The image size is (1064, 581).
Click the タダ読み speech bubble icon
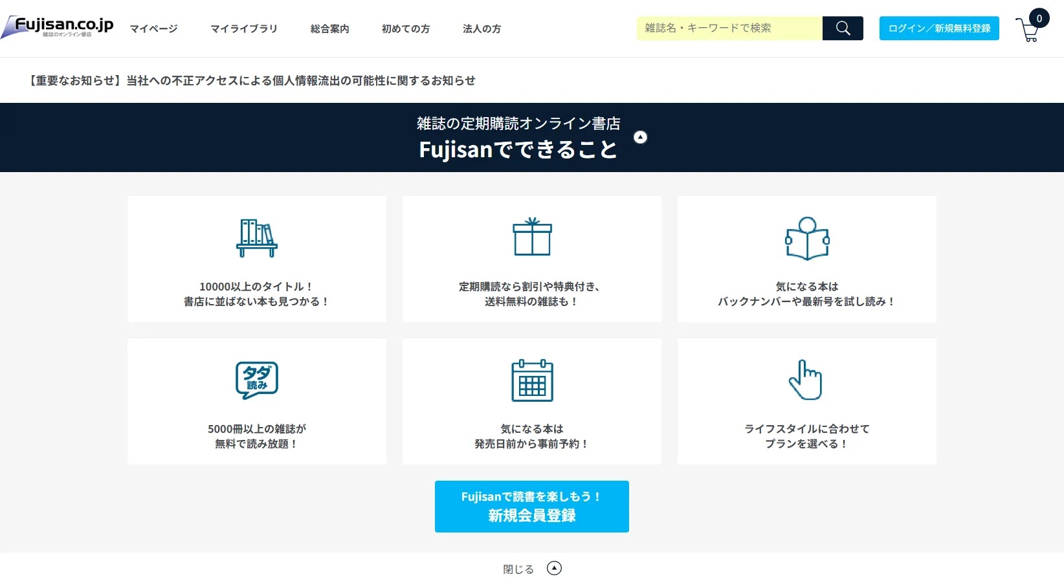(257, 380)
